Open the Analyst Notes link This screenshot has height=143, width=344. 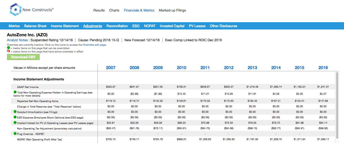pyautogui.click(x=17, y=40)
